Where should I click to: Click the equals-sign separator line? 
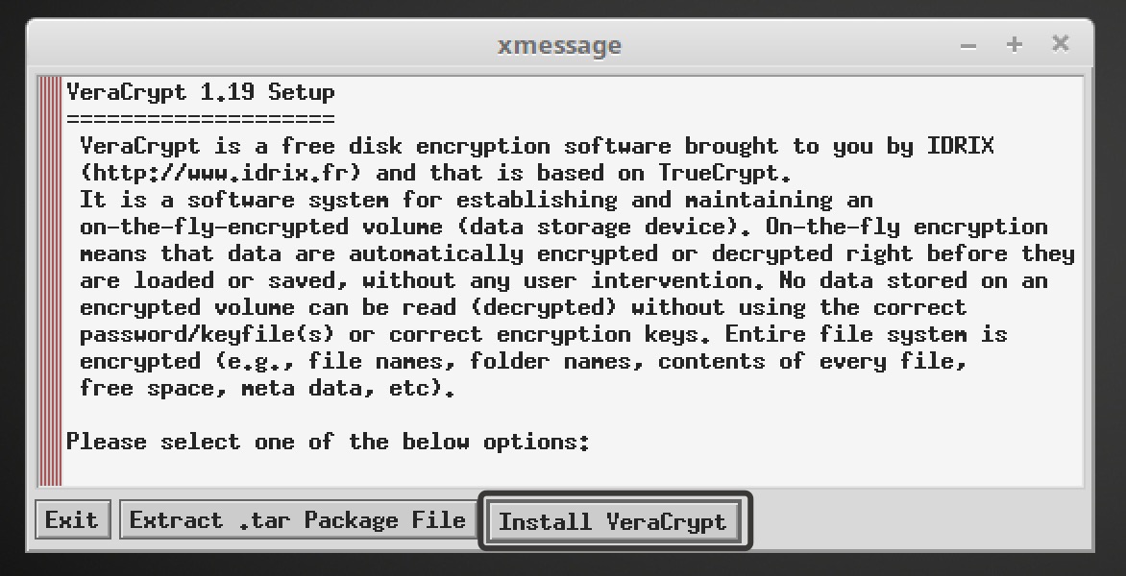coord(201,119)
